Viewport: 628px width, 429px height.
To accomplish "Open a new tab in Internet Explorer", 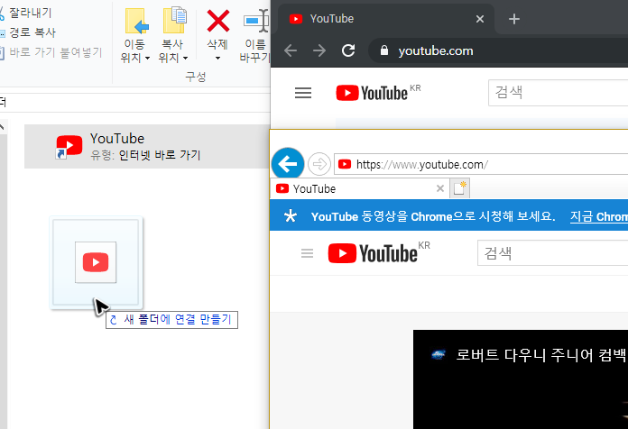I will [459, 188].
